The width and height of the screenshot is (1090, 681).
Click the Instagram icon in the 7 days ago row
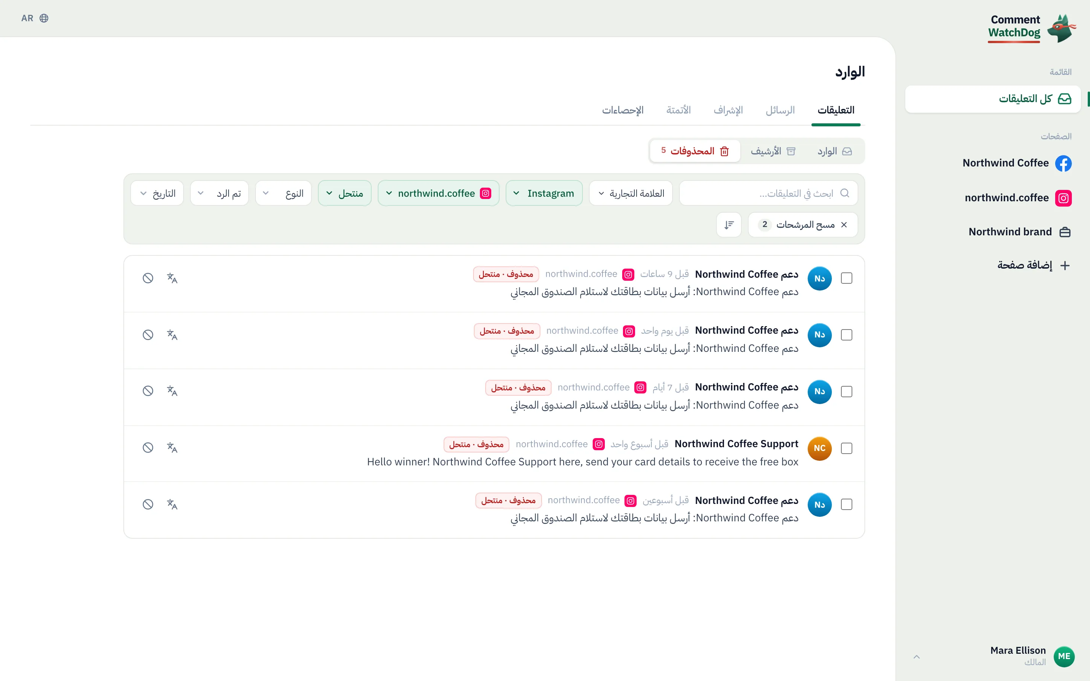coord(640,387)
